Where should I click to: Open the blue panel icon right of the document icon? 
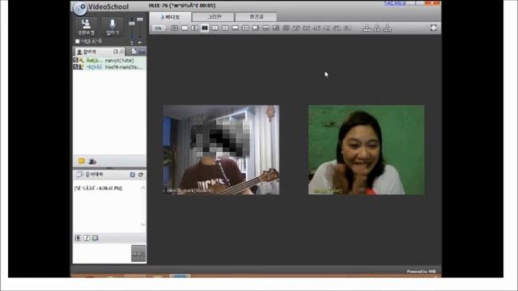pos(142,51)
